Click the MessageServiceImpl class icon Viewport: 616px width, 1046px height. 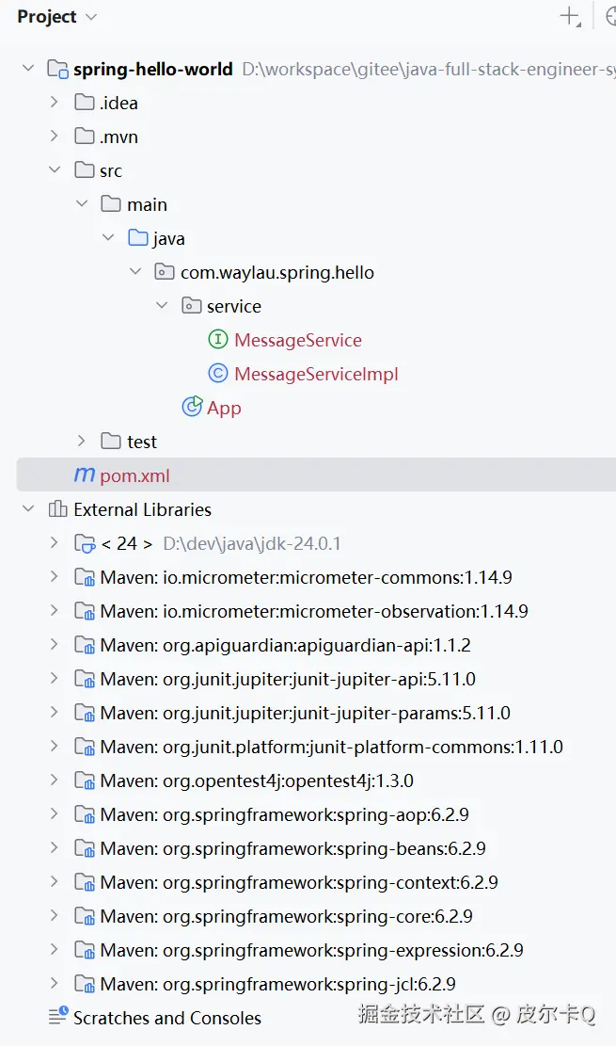point(218,374)
